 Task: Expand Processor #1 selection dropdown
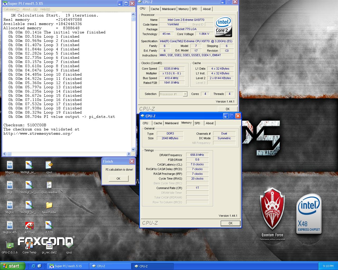click(x=185, y=94)
